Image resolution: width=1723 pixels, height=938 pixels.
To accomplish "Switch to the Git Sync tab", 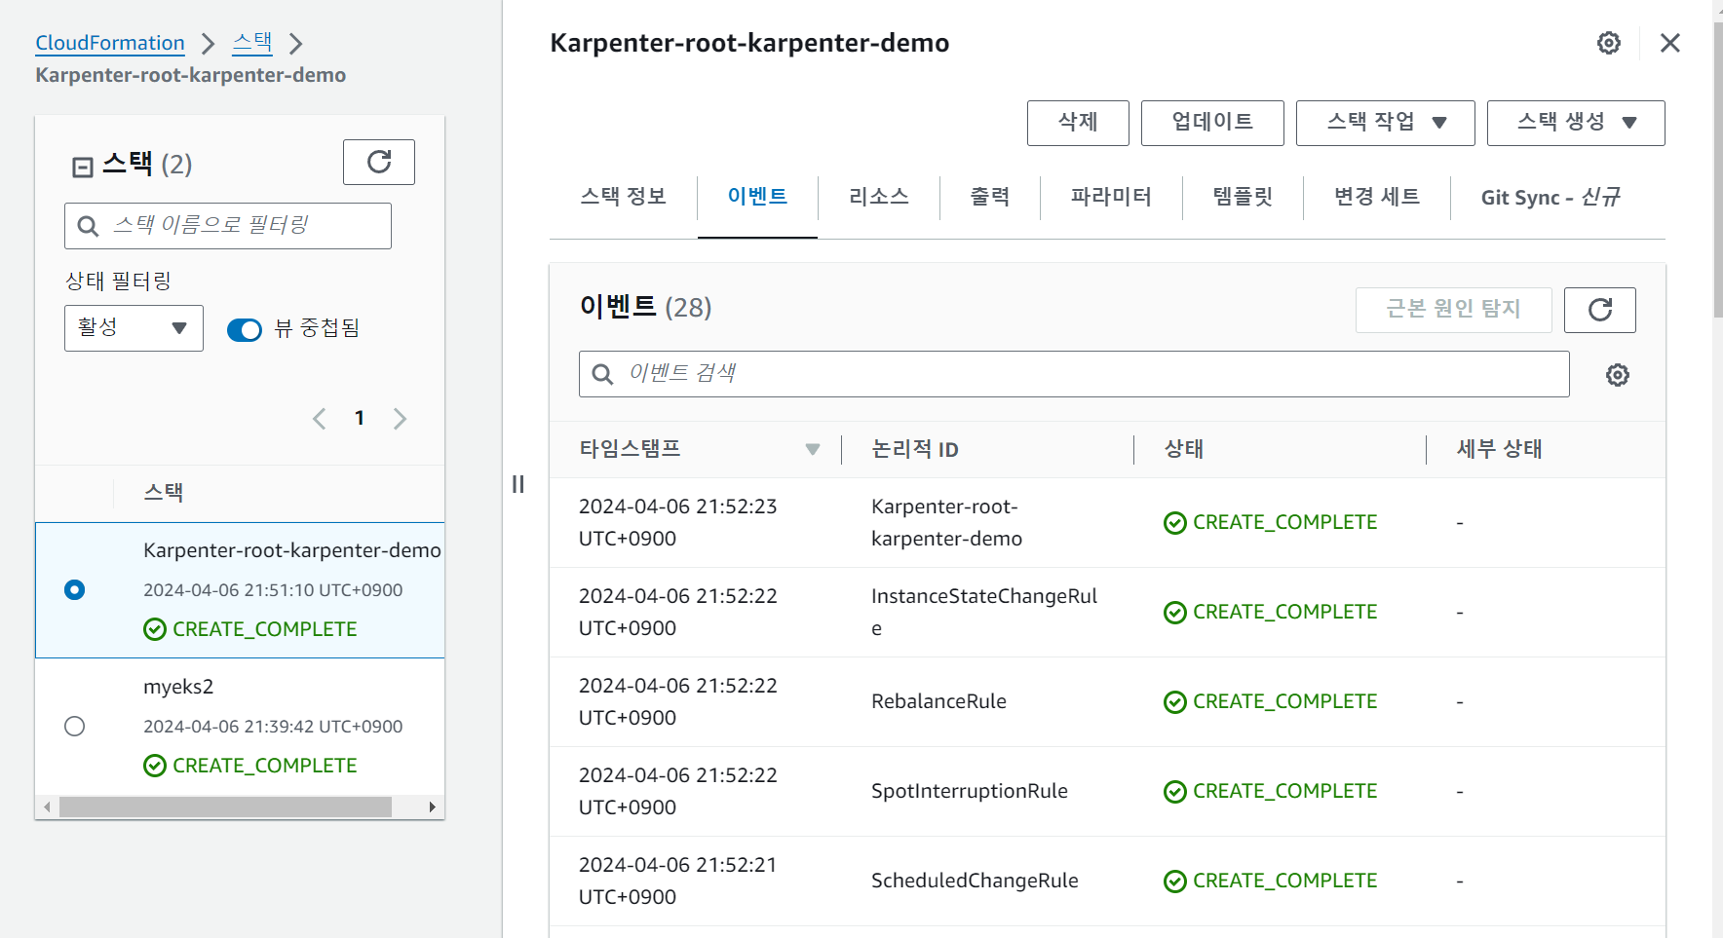I will [1551, 198].
